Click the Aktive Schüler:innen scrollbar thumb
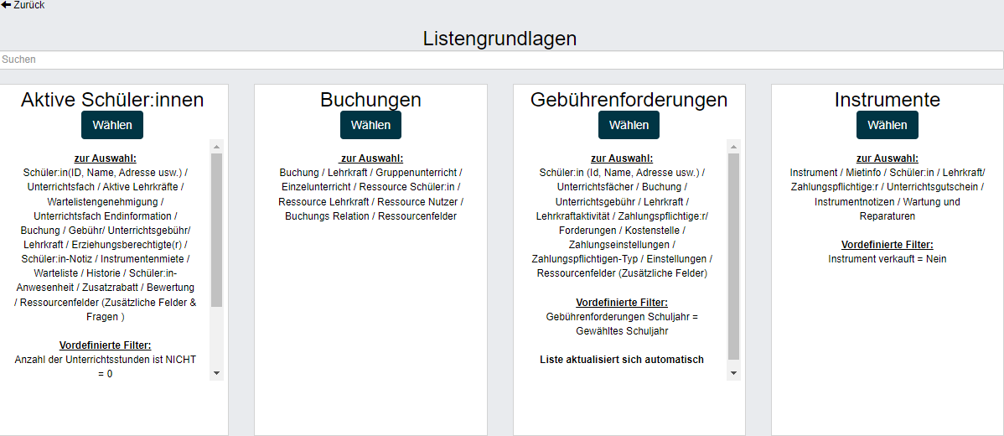The image size is (1004, 436). pyautogui.click(x=216, y=230)
